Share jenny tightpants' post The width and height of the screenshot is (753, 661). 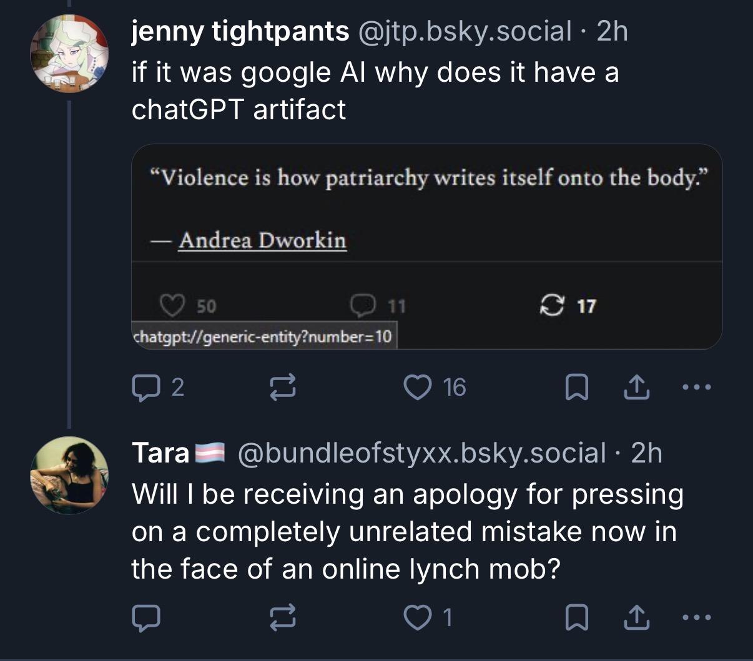point(635,388)
